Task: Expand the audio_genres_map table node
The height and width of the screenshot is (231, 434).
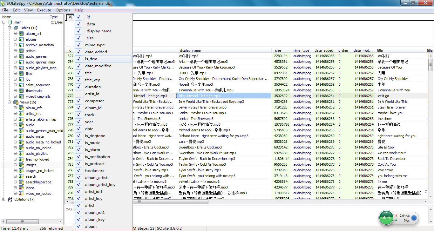Action: tap(15, 62)
